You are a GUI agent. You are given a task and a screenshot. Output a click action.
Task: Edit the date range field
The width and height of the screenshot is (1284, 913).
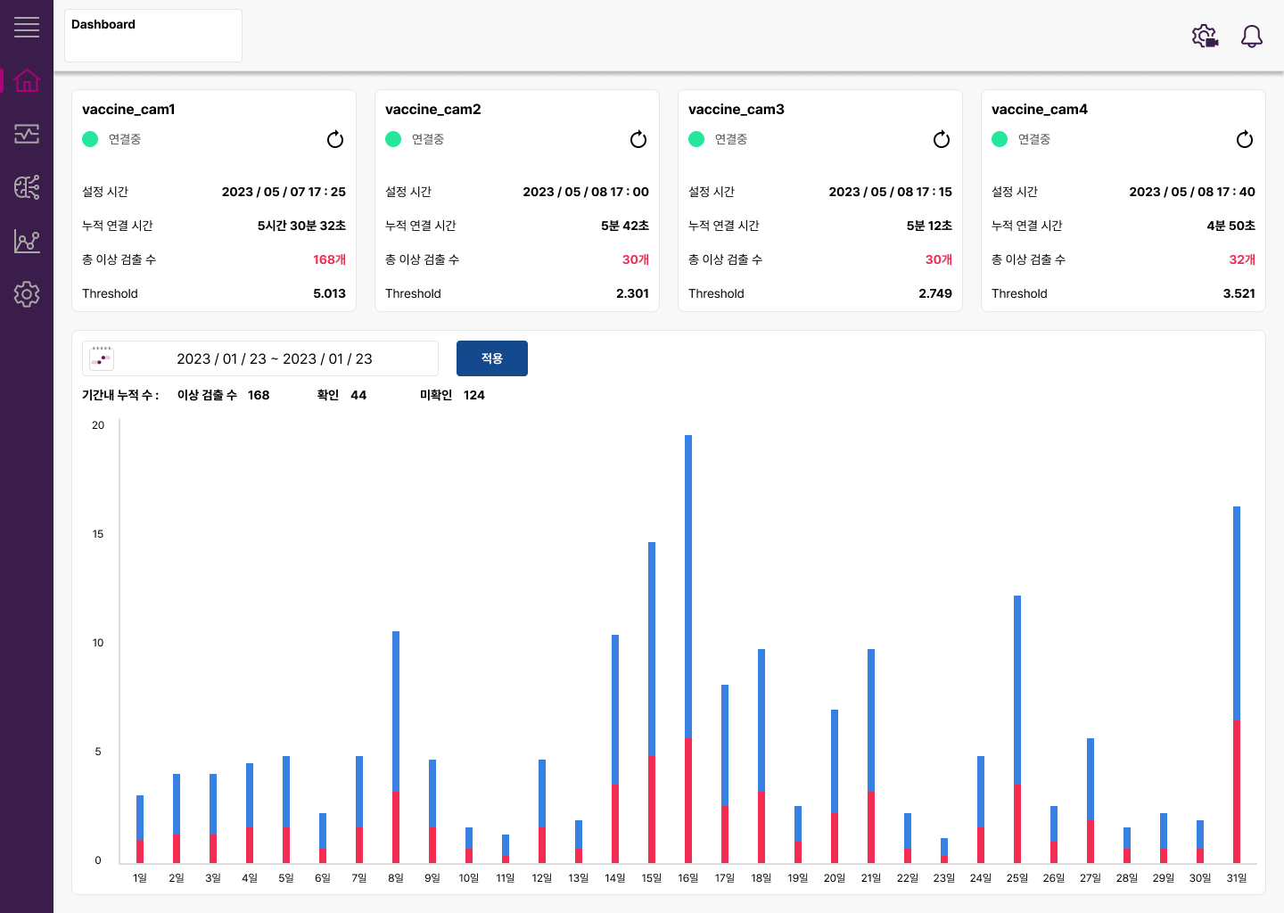260,358
